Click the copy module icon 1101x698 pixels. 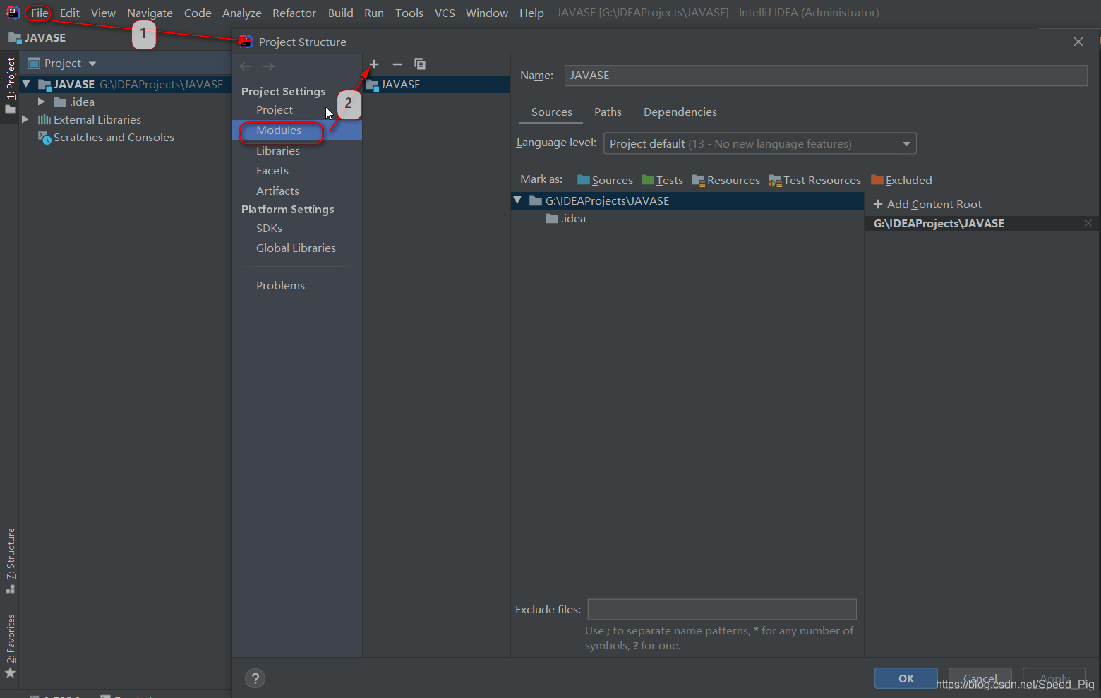point(420,64)
